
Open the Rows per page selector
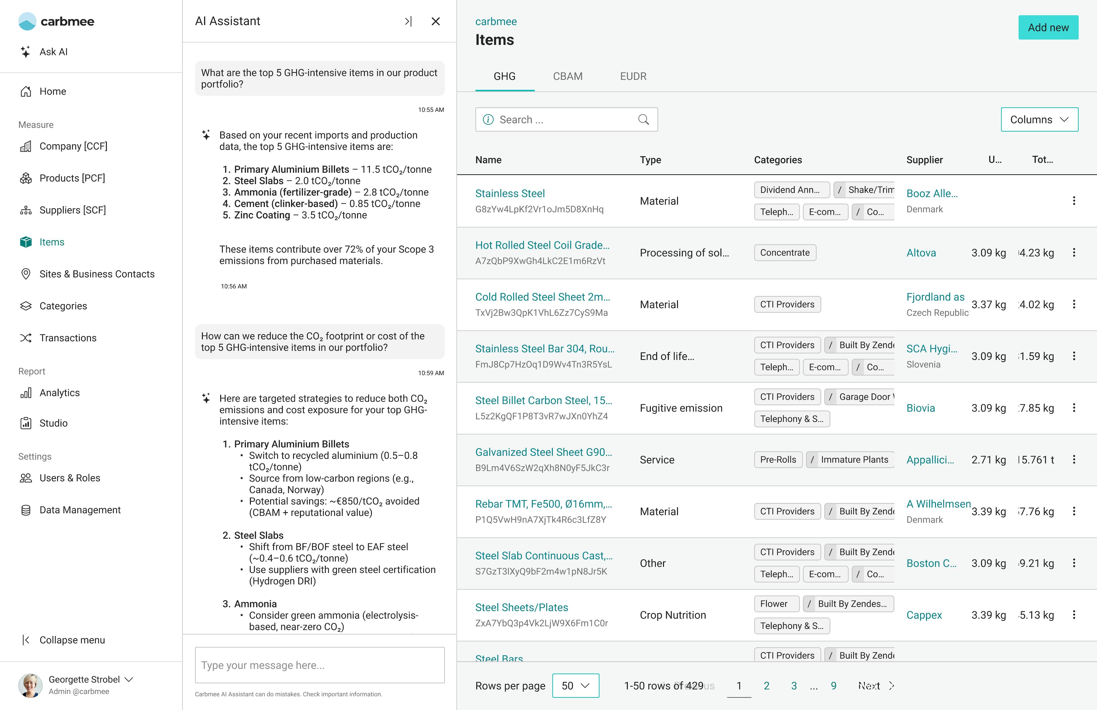click(x=575, y=685)
